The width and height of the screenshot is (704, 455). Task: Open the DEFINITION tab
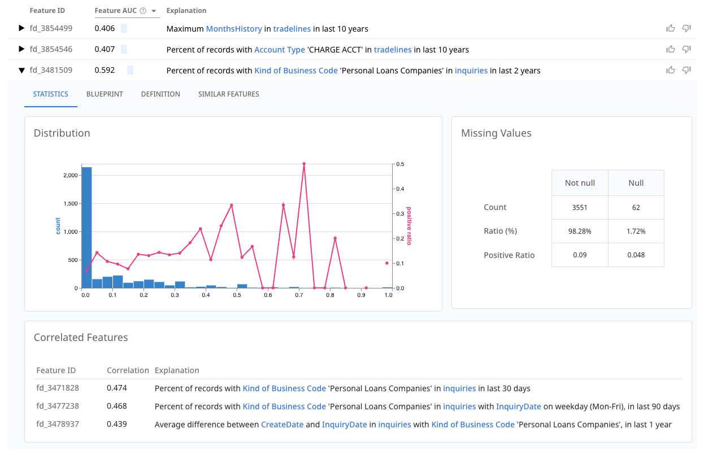pyautogui.click(x=160, y=94)
